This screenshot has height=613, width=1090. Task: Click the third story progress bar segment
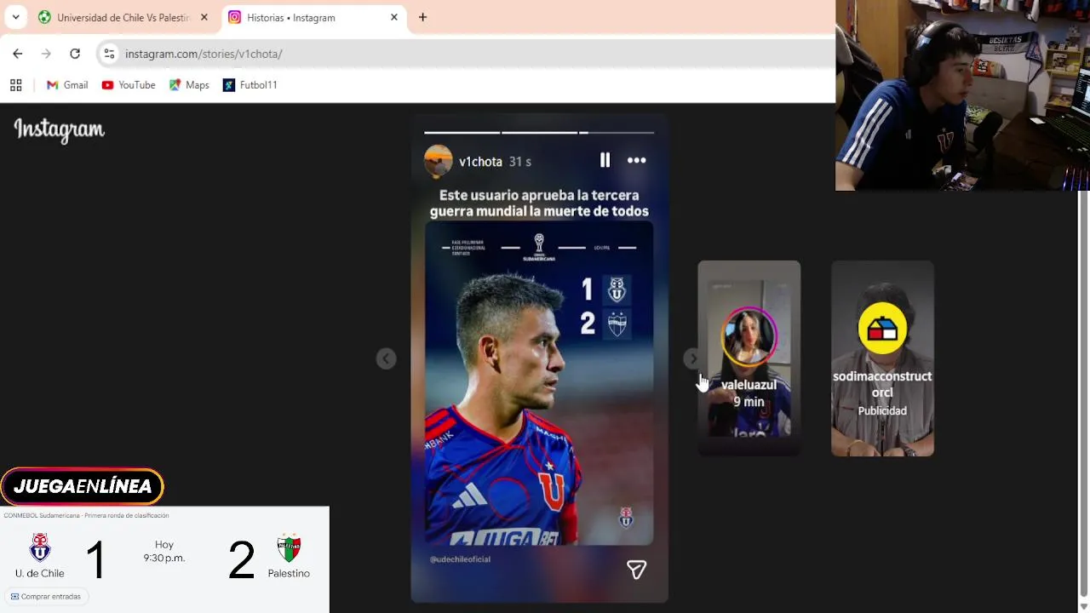(617, 133)
